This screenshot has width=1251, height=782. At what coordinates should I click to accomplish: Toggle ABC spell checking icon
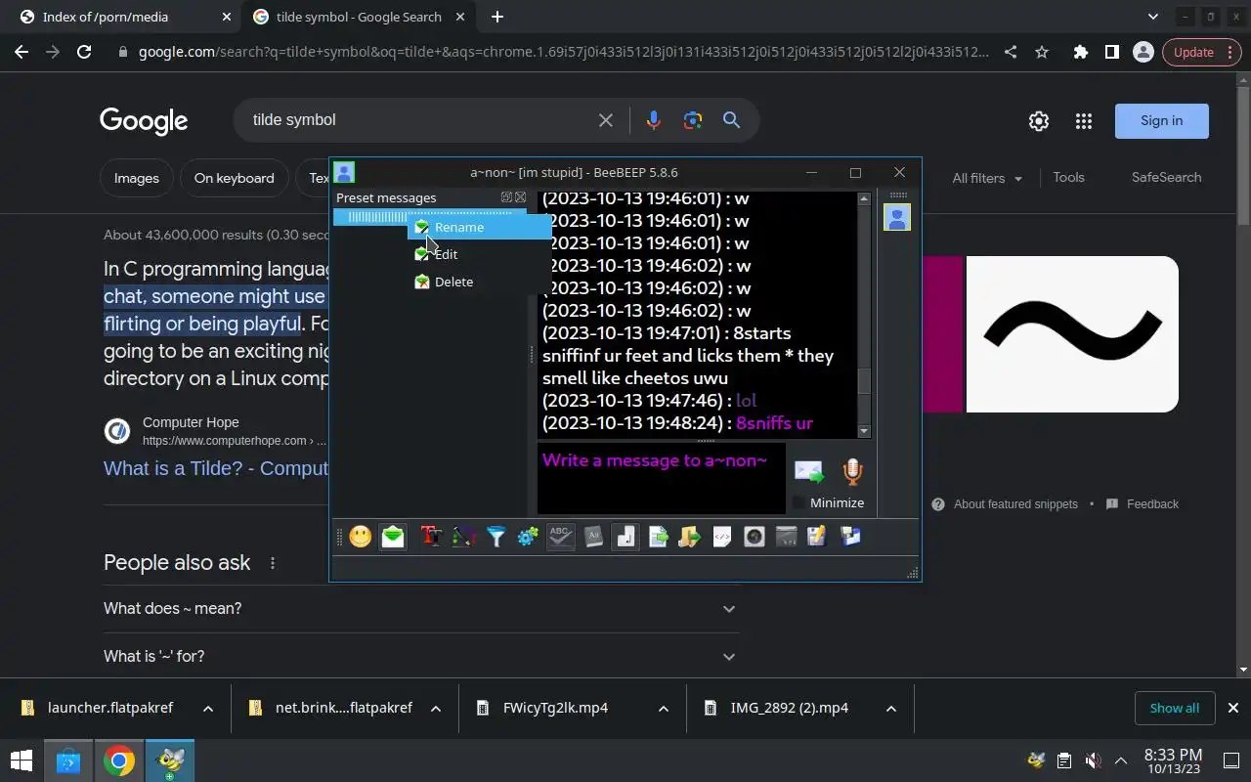560,537
